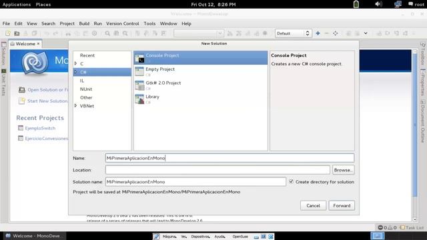Click the clock Fri Oct 12, 8:26 PM
Viewport: 427px width, 240px height.
[x=213, y=5]
